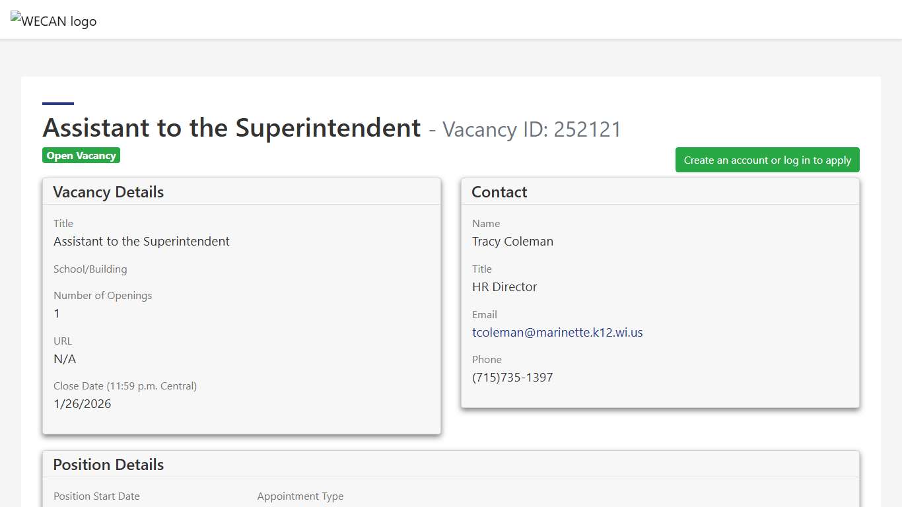This screenshot has width=902, height=507.
Task: Click the title value in Vacancy Details
Action: pyautogui.click(x=141, y=242)
